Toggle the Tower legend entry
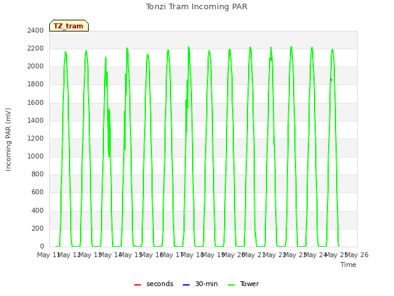Viewport: 394px width, 296px height. [243, 284]
